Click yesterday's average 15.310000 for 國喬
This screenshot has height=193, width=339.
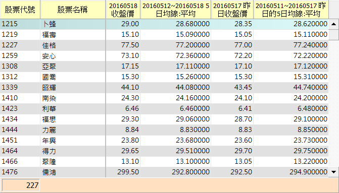[x=311, y=77]
